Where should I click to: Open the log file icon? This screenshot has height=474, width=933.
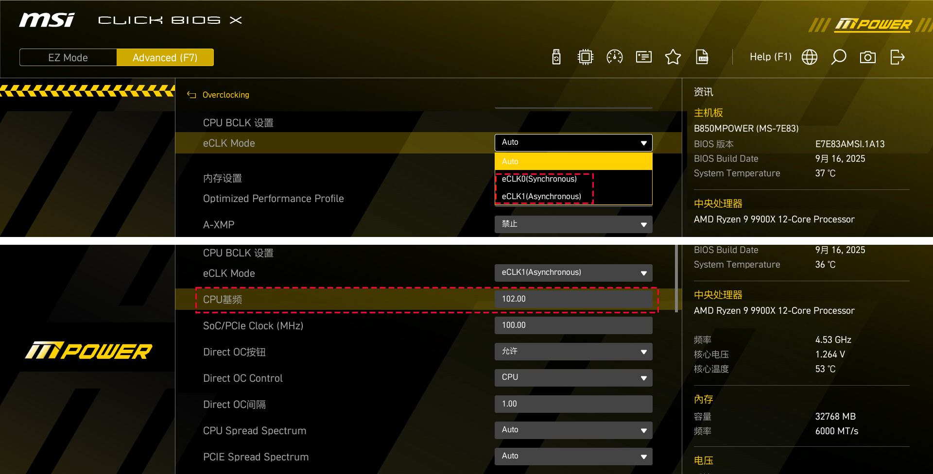(x=702, y=57)
